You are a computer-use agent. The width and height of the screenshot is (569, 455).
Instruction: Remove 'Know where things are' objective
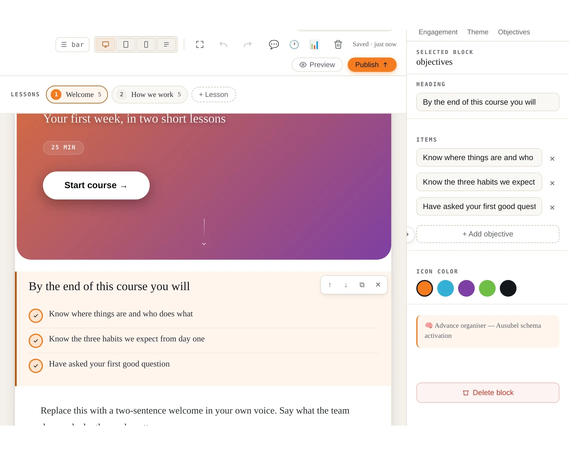click(x=552, y=159)
